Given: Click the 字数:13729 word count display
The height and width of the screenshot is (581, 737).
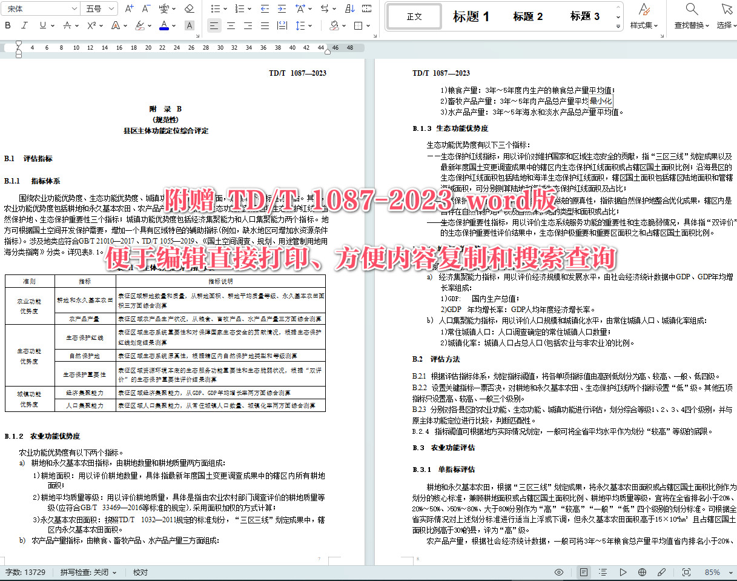Looking at the screenshot, I should pyautogui.click(x=25, y=571).
